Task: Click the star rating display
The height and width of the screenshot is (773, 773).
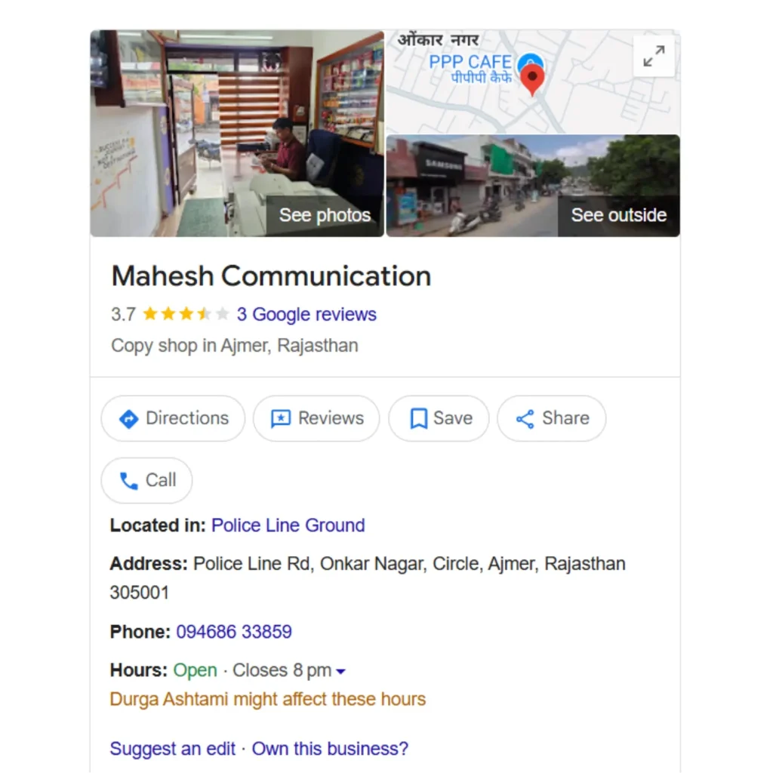Action: [x=186, y=313]
